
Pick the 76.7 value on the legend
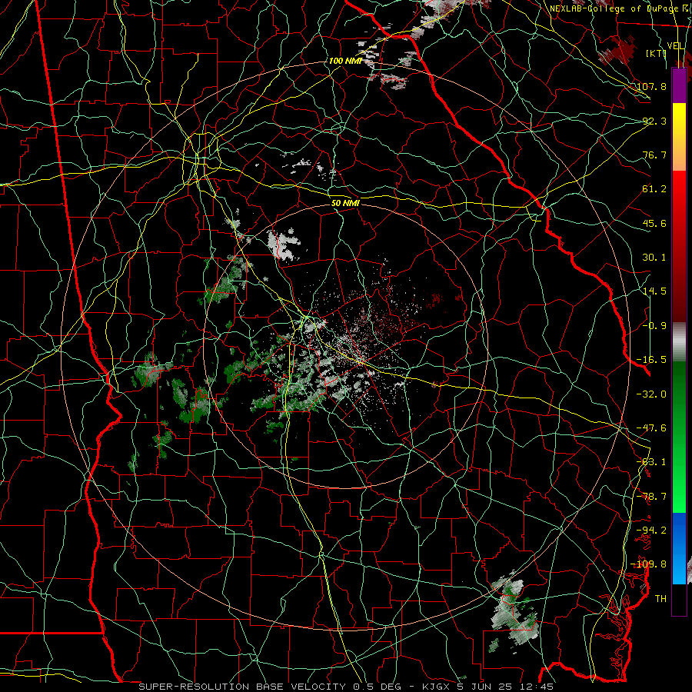(655, 155)
